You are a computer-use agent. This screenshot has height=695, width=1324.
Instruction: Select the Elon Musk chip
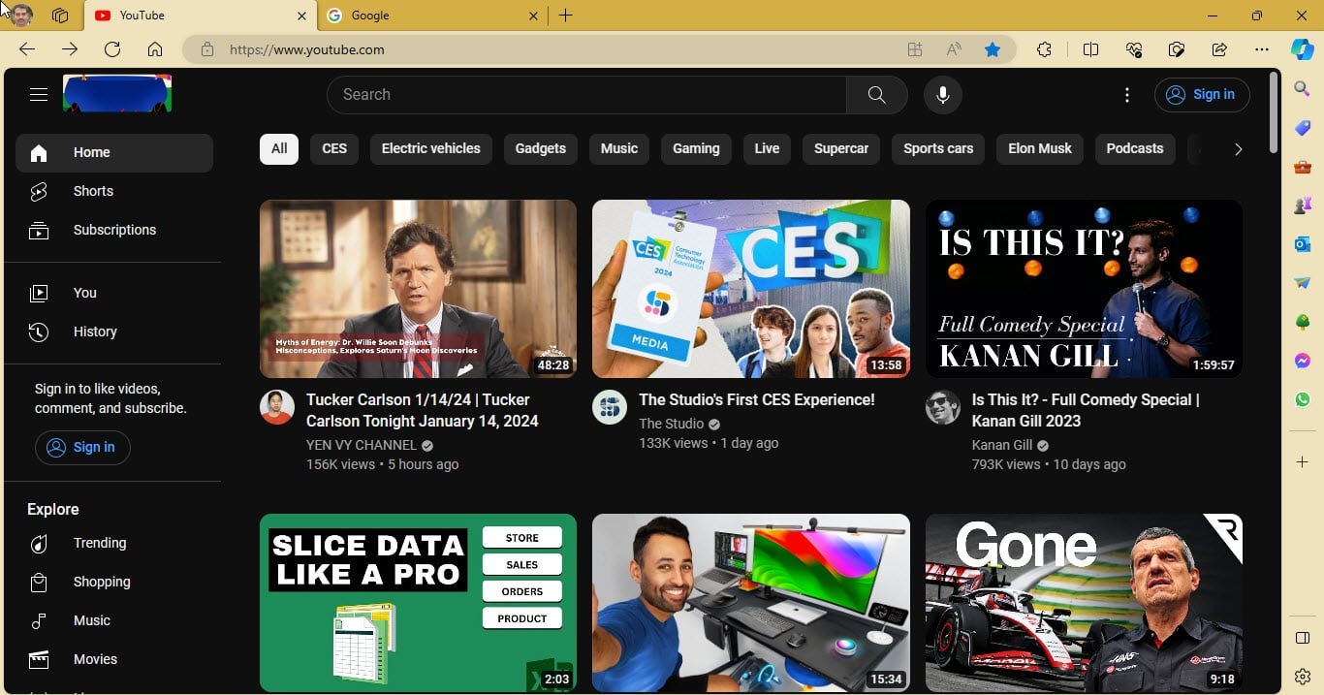click(1040, 149)
